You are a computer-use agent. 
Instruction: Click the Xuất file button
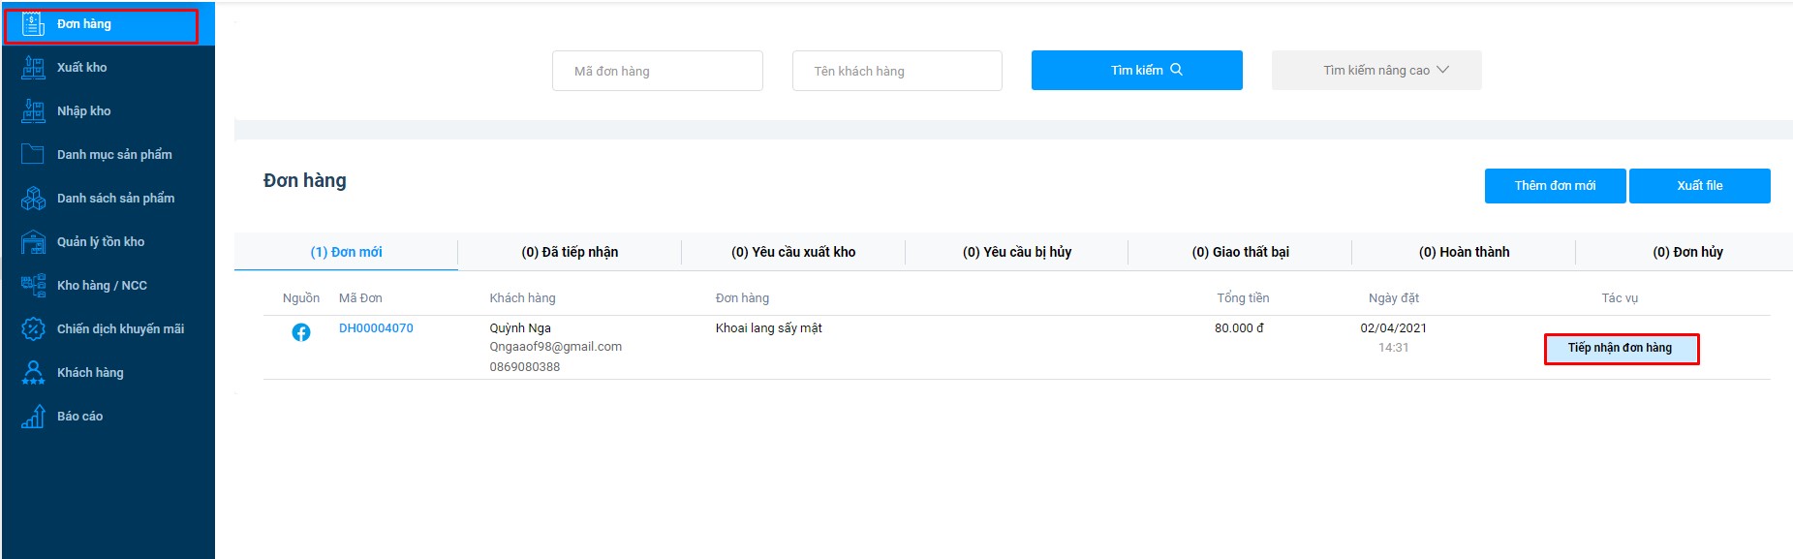pyautogui.click(x=1700, y=186)
